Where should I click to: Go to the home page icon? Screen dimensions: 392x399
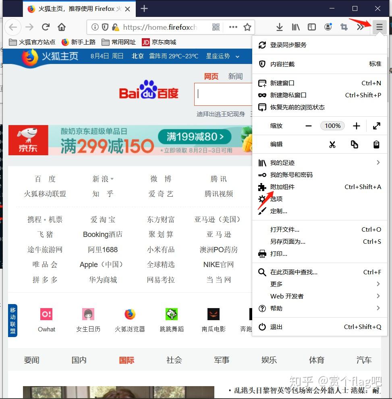click(62, 27)
